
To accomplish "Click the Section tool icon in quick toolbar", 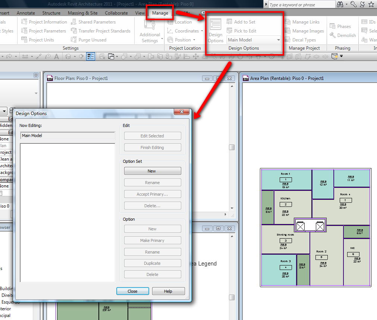I will pyautogui.click(x=82, y=57).
